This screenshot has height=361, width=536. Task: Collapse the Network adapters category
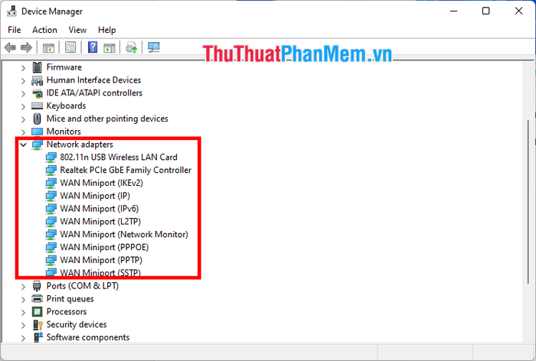coord(23,145)
